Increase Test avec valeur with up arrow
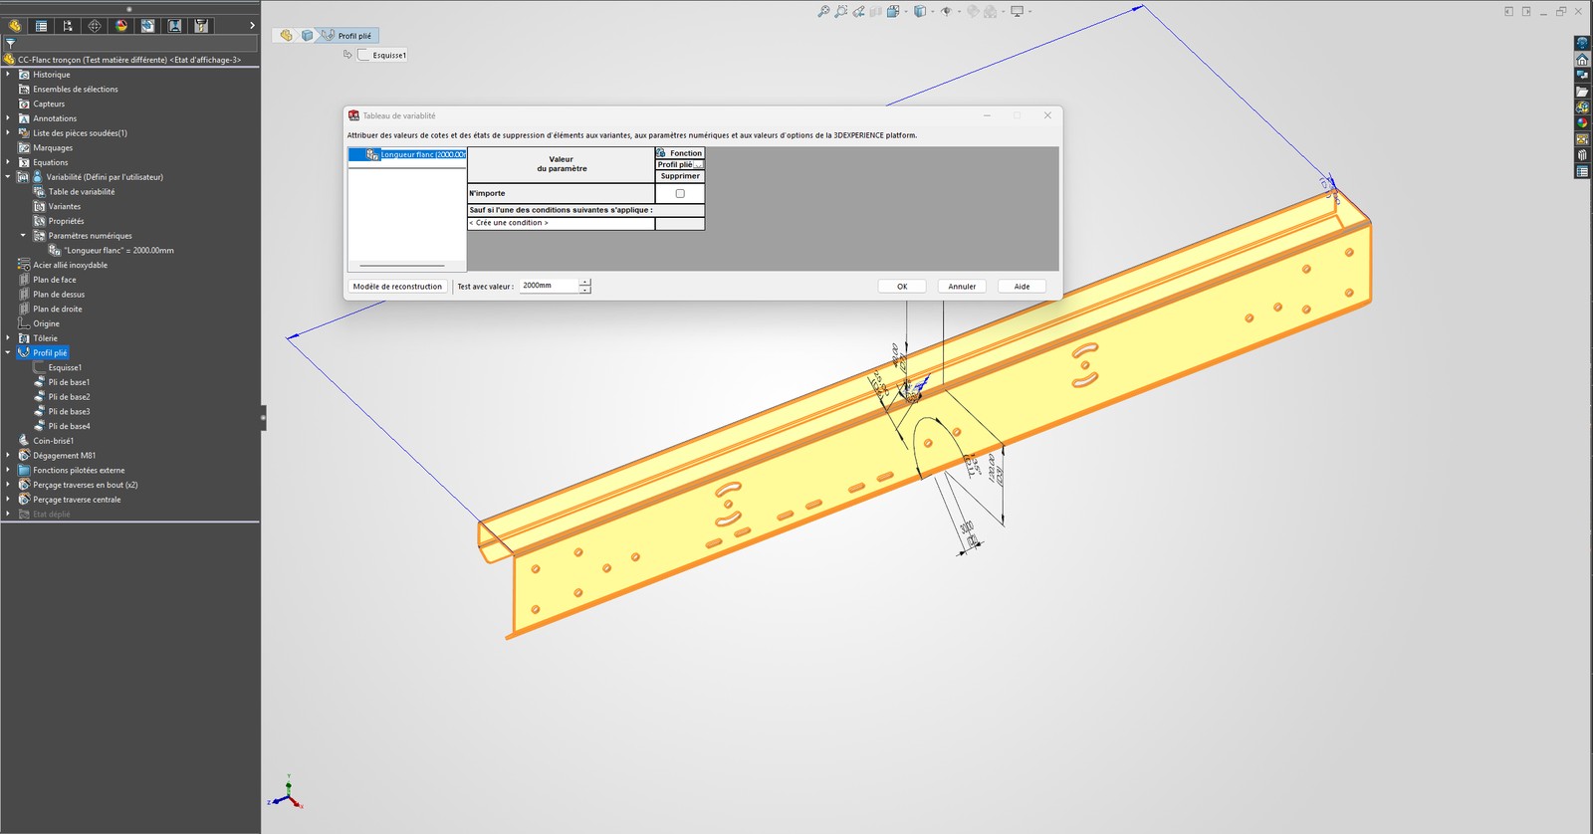 [x=585, y=283]
